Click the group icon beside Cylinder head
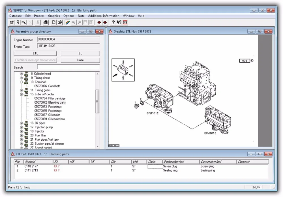The width and height of the screenshot is (283, 197). [26, 74]
